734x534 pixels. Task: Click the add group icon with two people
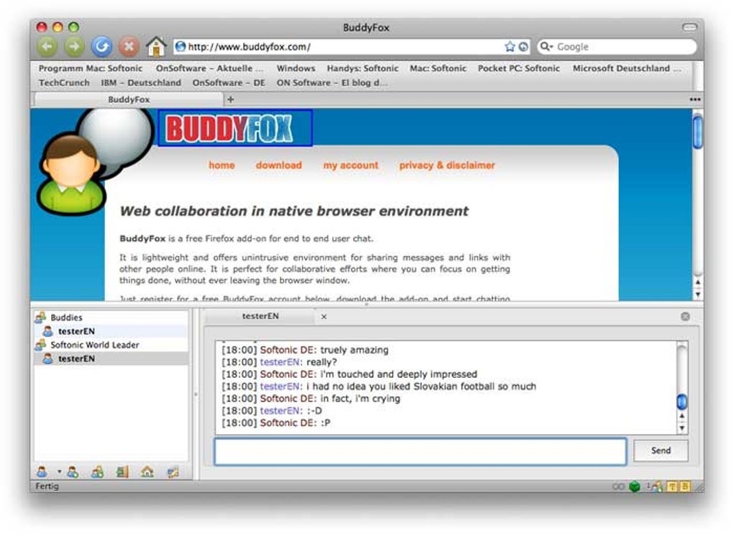click(x=98, y=472)
